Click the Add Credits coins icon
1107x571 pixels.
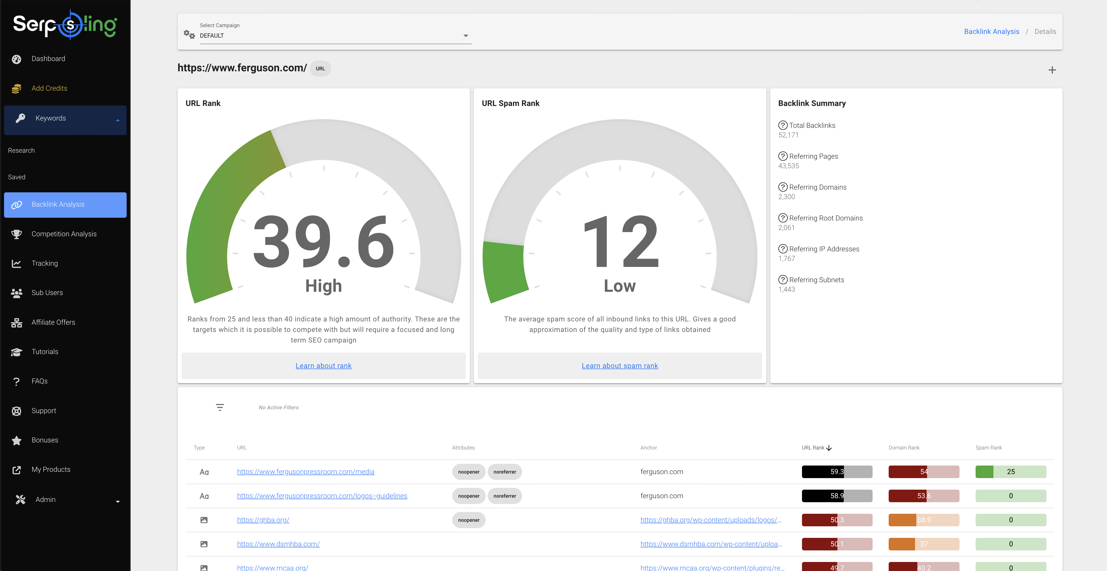pos(17,88)
